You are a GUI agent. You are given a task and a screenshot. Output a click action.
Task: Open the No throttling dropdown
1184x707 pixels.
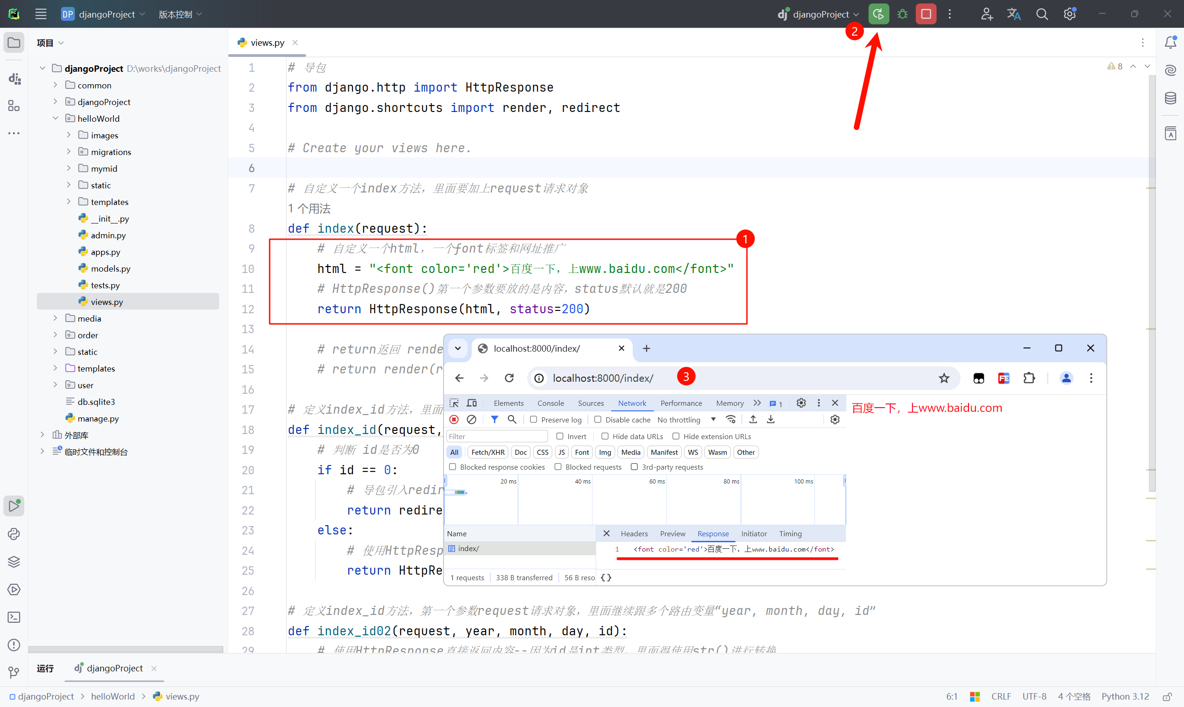coord(686,419)
